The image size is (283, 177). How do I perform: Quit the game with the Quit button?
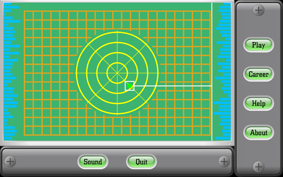pyautogui.click(x=141, y=162)
